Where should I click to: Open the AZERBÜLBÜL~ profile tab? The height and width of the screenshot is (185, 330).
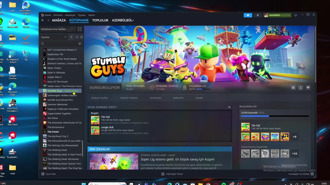click(x=123, y=20)
